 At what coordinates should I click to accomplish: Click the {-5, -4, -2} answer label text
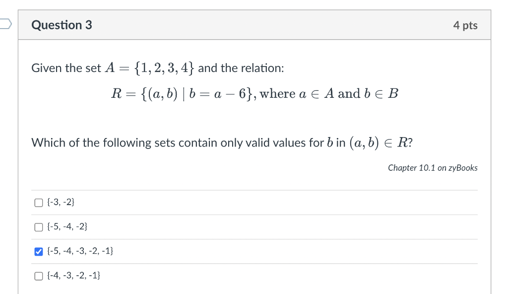coord(67,226)
